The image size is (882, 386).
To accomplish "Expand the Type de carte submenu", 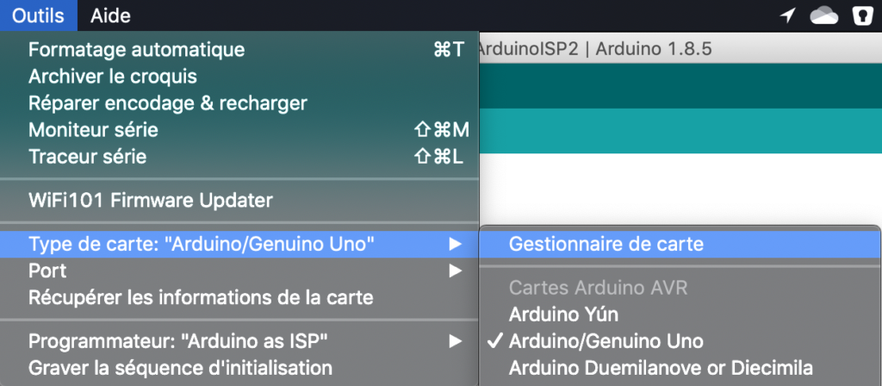I will [x=201, y=244].
